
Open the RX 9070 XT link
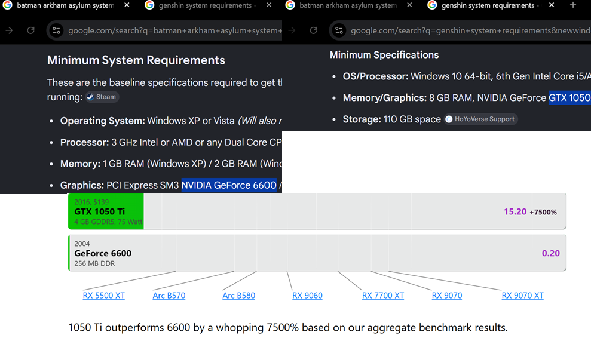click(x=522, y=296)
